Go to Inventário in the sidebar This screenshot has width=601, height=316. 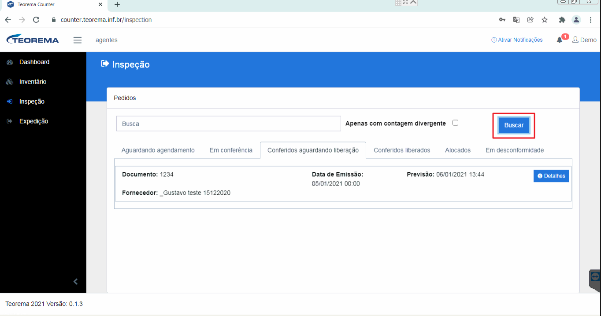pos(33,82)
